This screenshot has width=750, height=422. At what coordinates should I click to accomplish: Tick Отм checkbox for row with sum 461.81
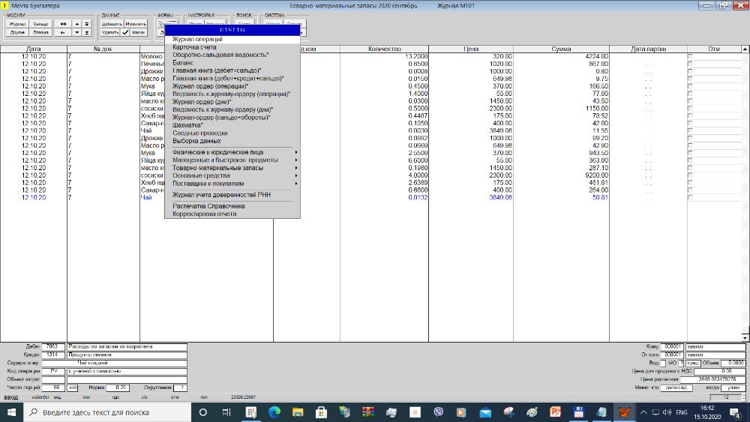coord(690,183)
